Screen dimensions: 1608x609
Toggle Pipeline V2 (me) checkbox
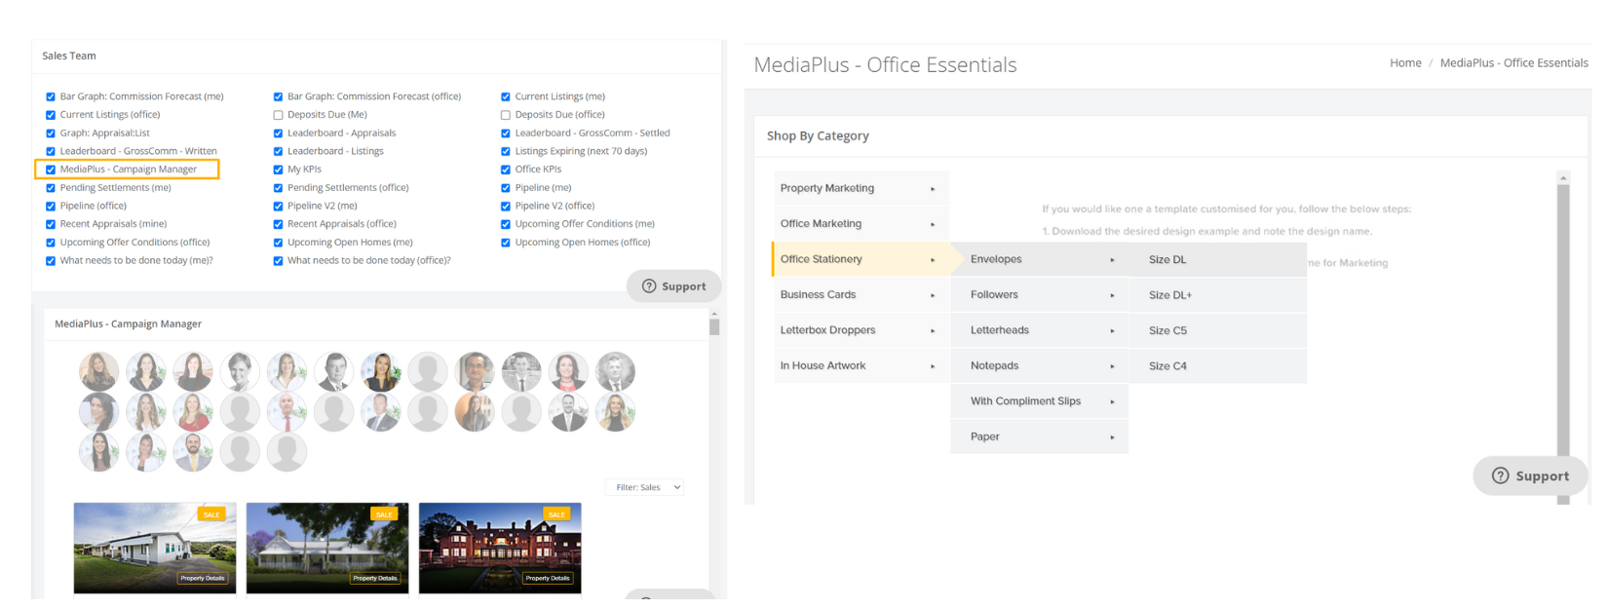pos(278,206)
